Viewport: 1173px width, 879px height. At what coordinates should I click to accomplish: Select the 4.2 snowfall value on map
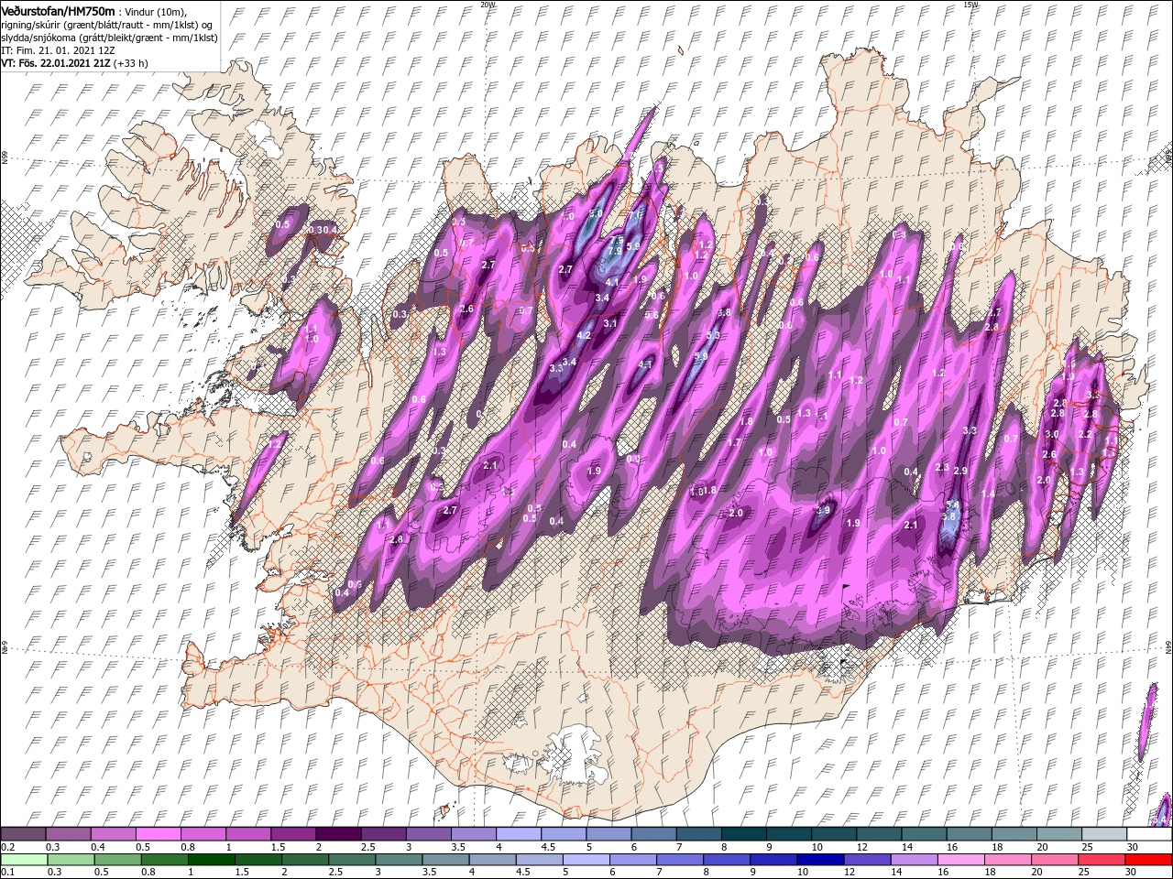click(584, 335)
